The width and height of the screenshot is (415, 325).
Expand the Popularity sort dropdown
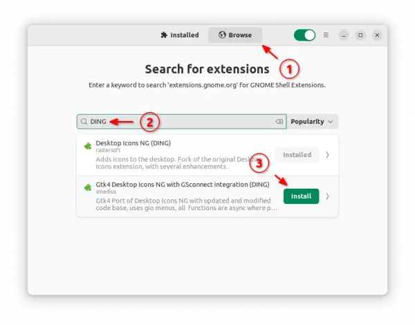click(312, 122)
